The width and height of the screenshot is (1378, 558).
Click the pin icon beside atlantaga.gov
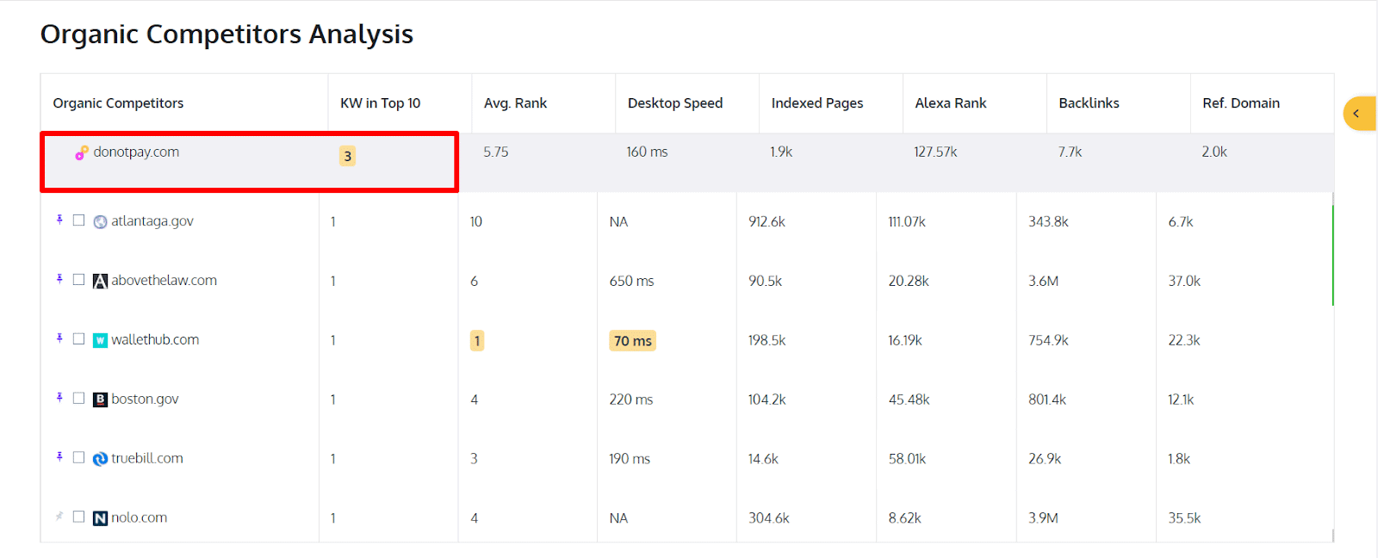click(x=59, y=220)
